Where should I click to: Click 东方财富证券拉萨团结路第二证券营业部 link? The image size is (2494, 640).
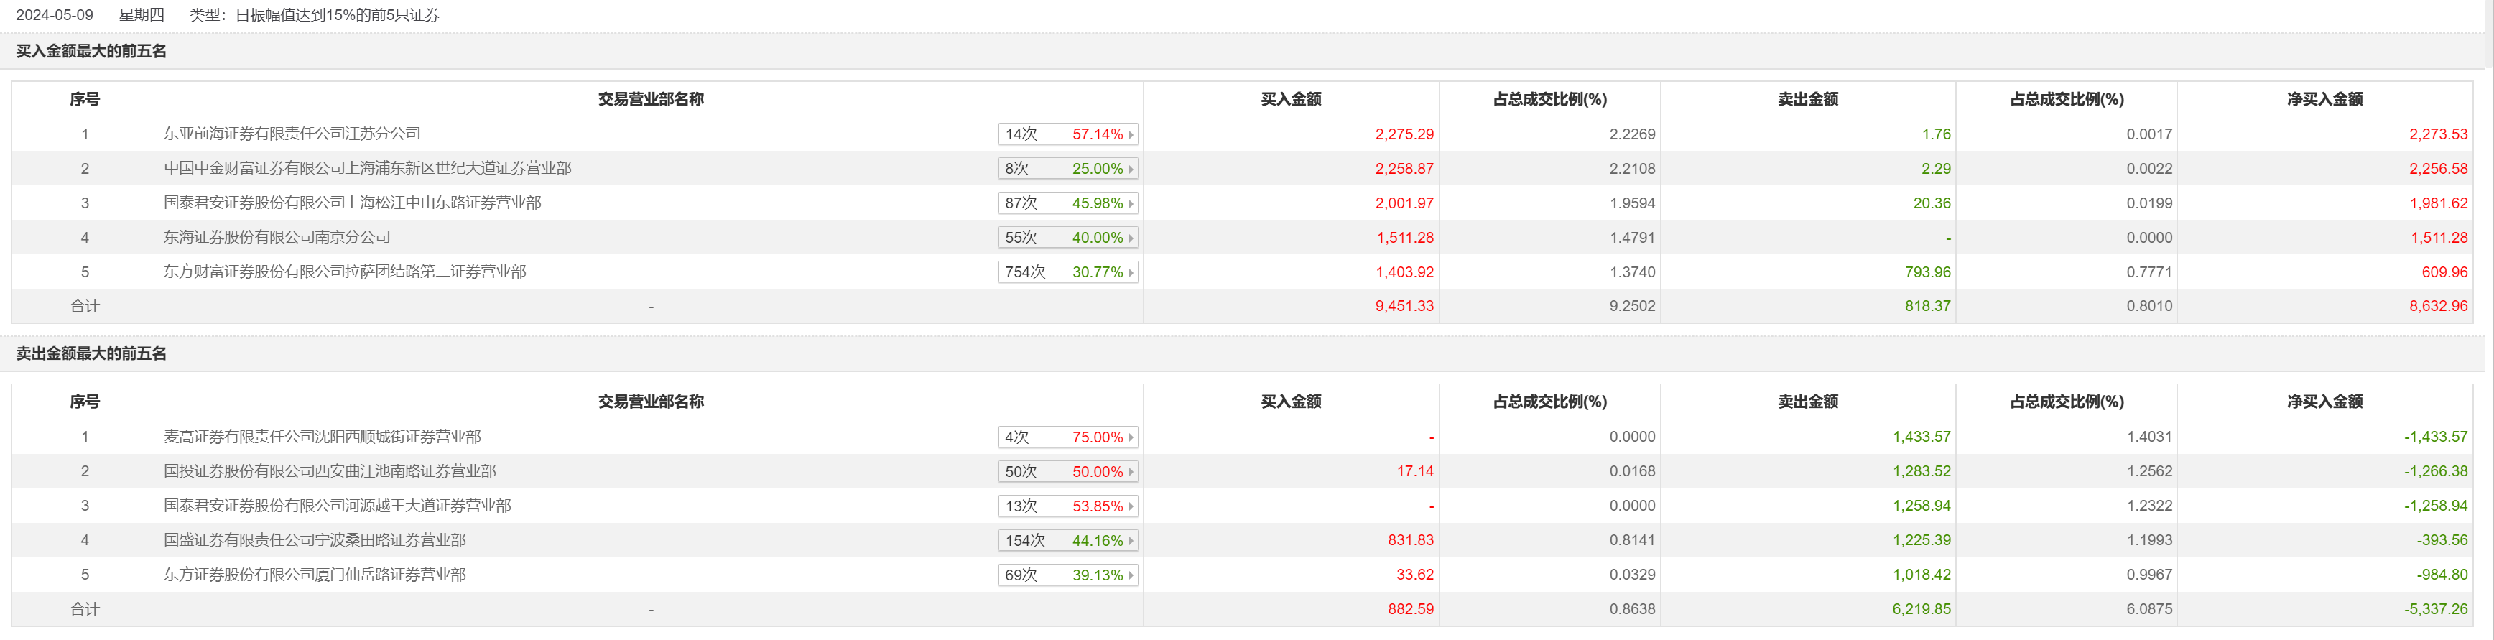pos(345,272)
